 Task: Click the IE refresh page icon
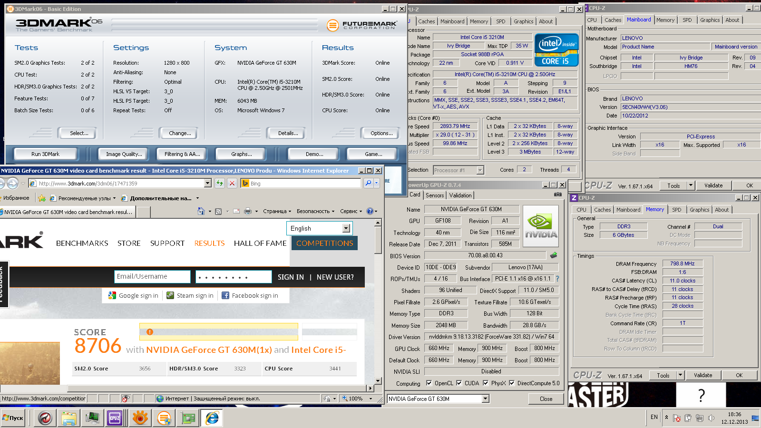coord(220,183)
